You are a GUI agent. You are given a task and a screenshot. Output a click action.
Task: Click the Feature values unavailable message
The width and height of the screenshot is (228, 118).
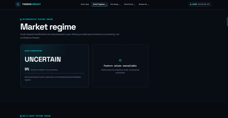pos(120,66)
